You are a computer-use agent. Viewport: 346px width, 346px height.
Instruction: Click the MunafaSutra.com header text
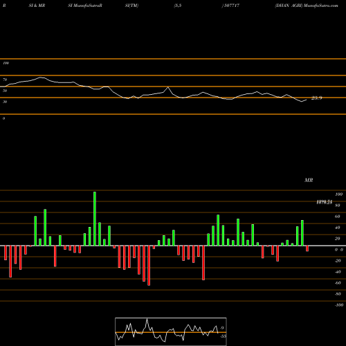[x=321, y=6]
